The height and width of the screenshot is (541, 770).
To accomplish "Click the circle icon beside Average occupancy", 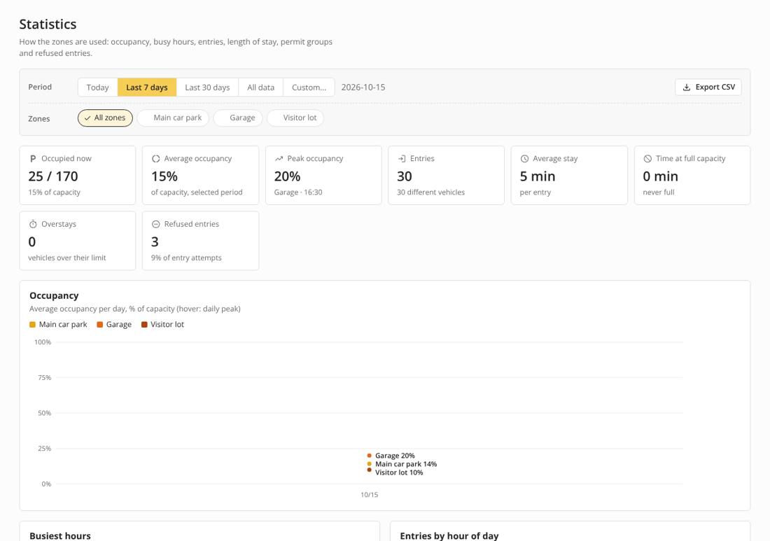I will (155, 159).
